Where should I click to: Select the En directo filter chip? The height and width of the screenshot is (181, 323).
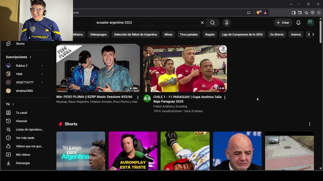point(277,34)
